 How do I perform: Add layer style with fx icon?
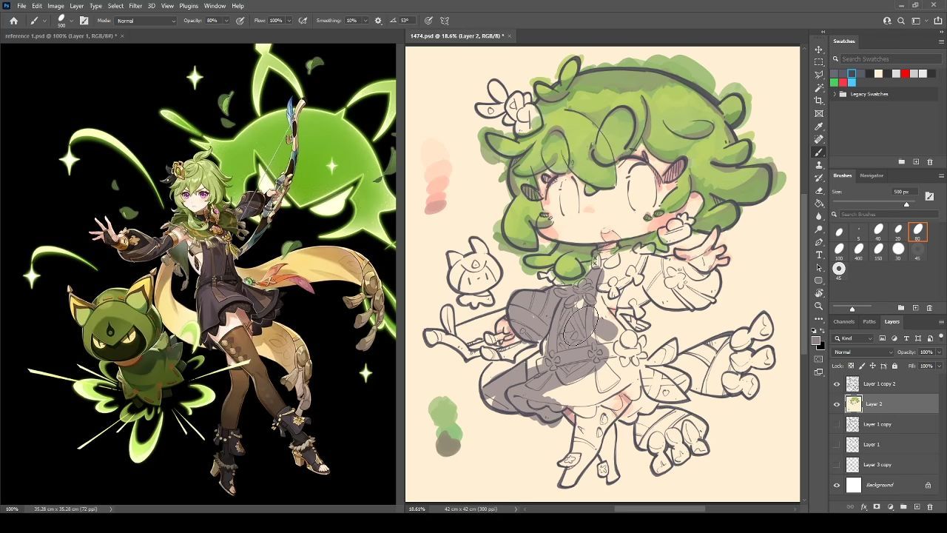(x=863, y=507)
